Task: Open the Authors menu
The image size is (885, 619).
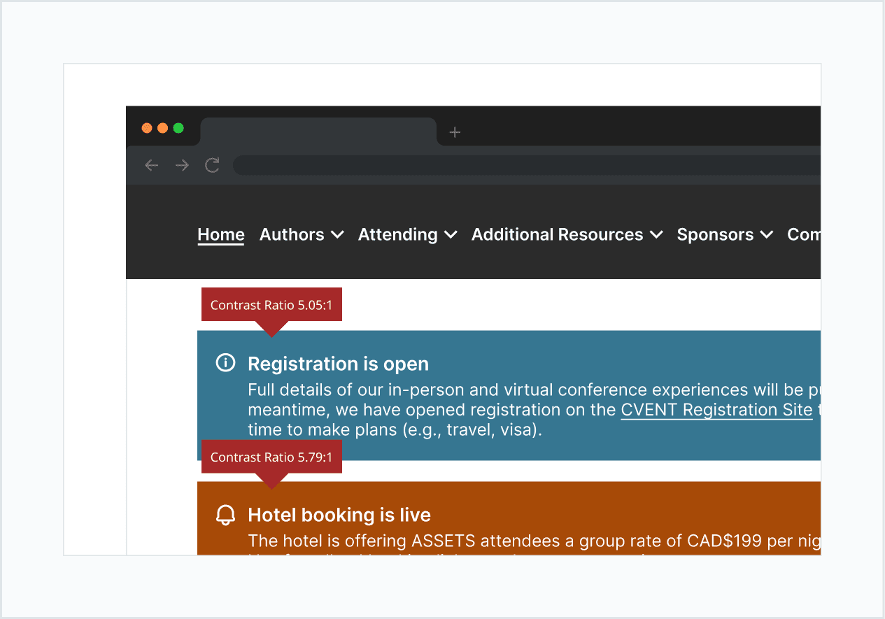Action: [x=302, y=234]
